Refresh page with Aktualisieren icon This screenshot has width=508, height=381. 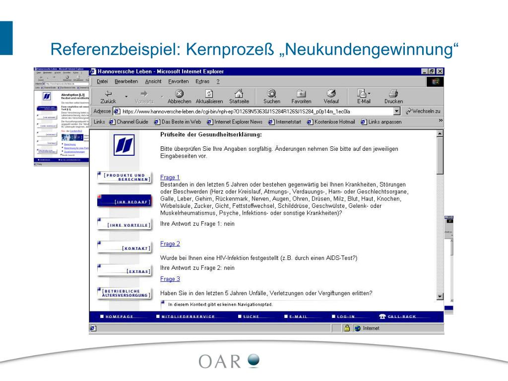209,94
